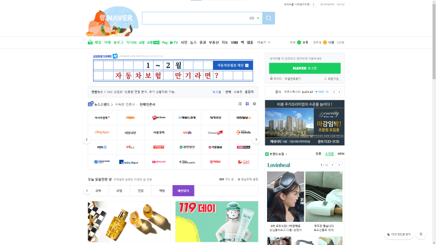Show previous stock ticker item
Viewport: 436px width, 245px height.
coord(334,92)
